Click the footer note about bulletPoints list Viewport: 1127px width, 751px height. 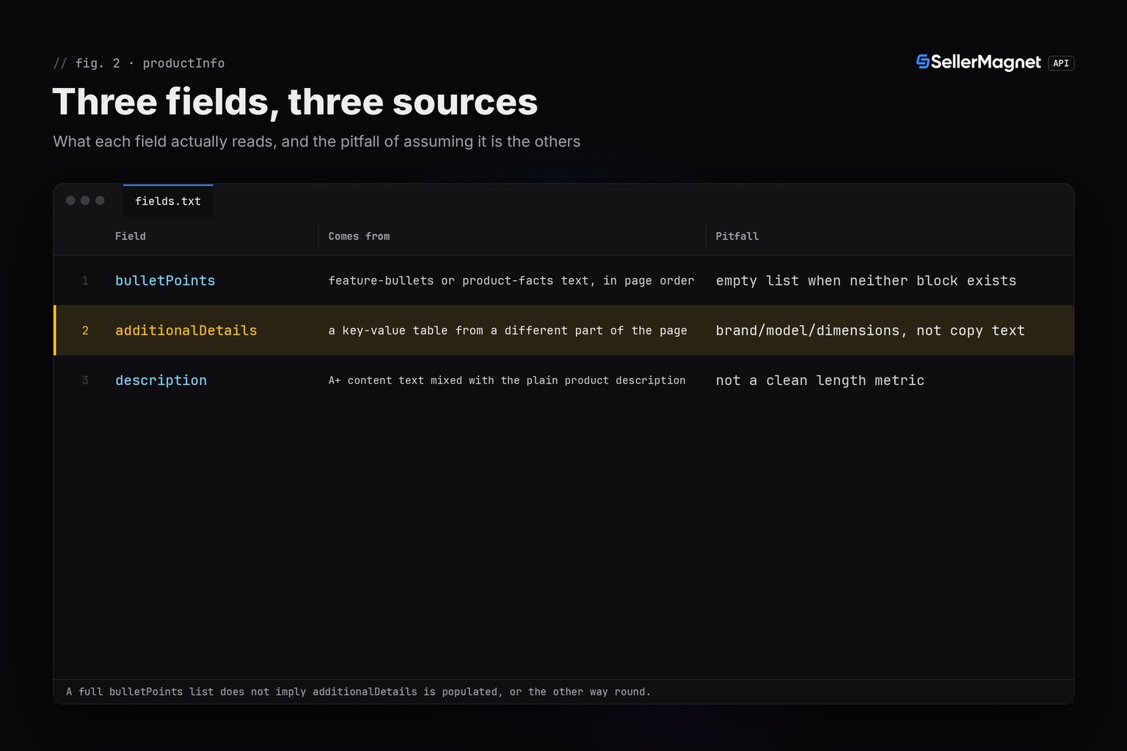(359, 692)
